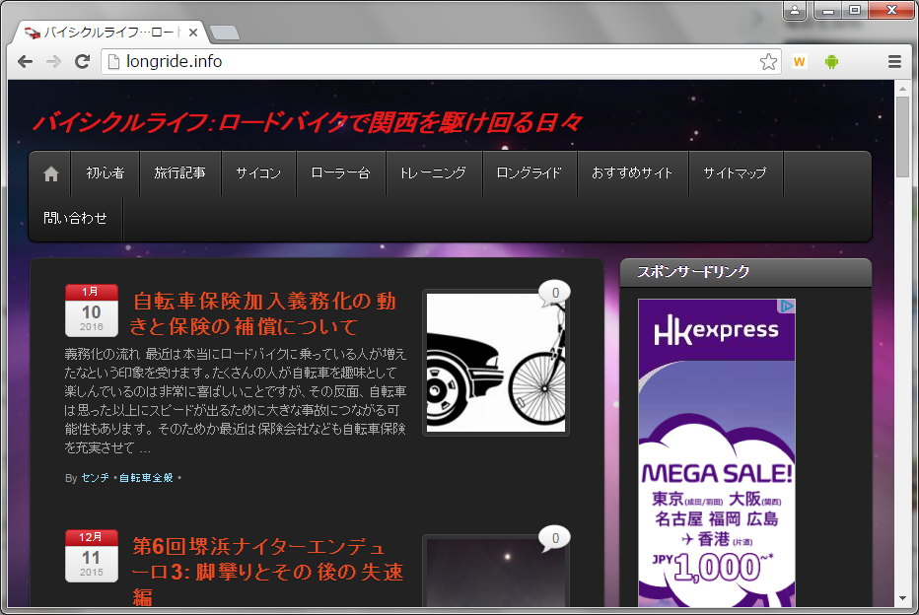Open the おすすめサイト menu item

coord(632,173)
